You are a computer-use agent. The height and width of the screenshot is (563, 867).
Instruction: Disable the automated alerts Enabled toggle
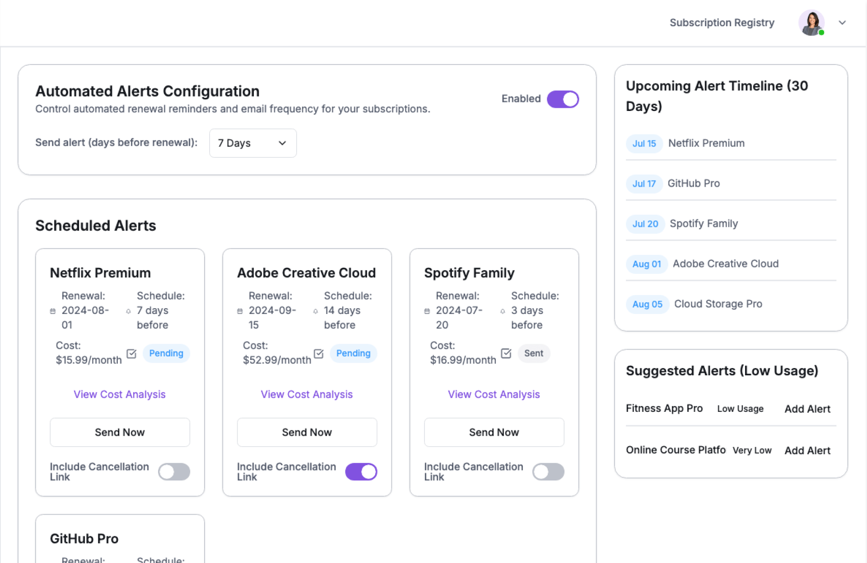coord(563,99)
